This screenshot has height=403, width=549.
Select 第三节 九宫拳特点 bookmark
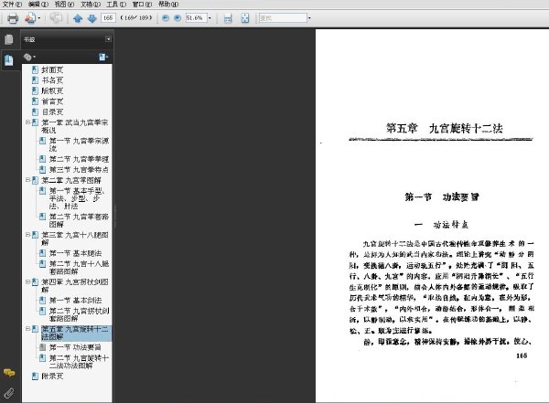click(79, 170)
